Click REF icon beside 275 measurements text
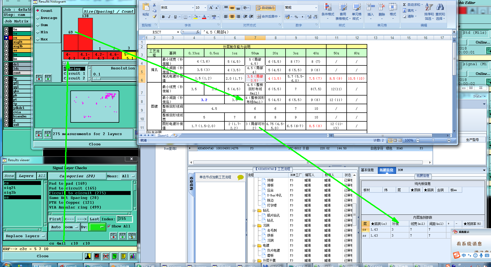The image size is (491, 267). (48, 134)
